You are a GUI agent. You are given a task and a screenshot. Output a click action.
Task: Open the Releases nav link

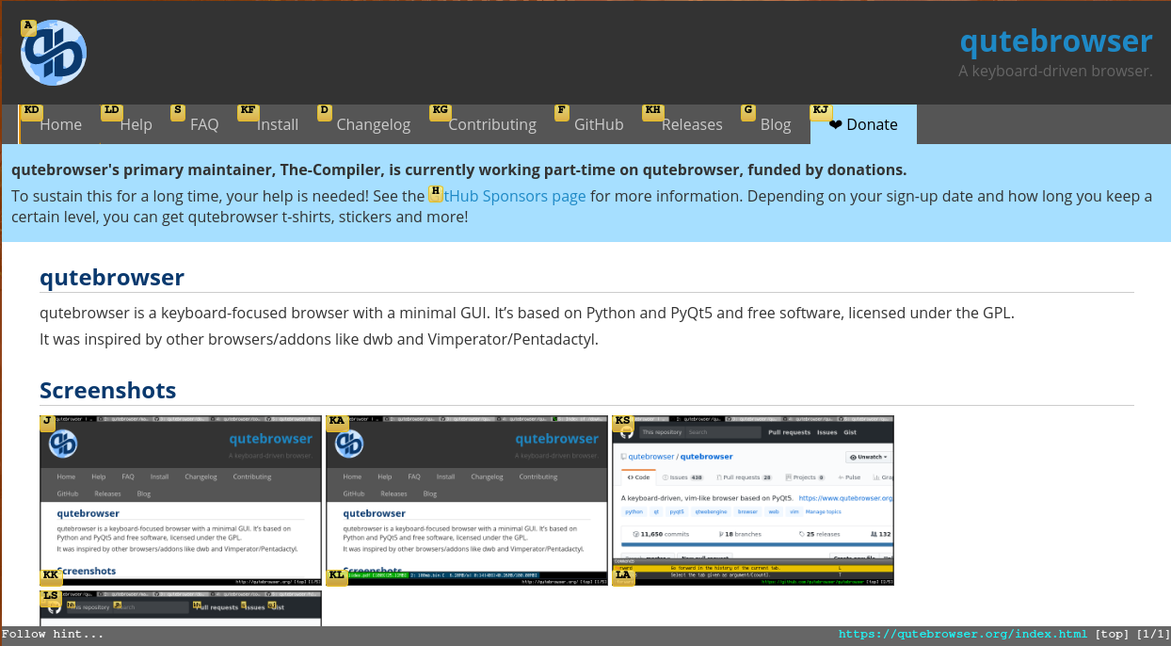(x=692, y=124)
